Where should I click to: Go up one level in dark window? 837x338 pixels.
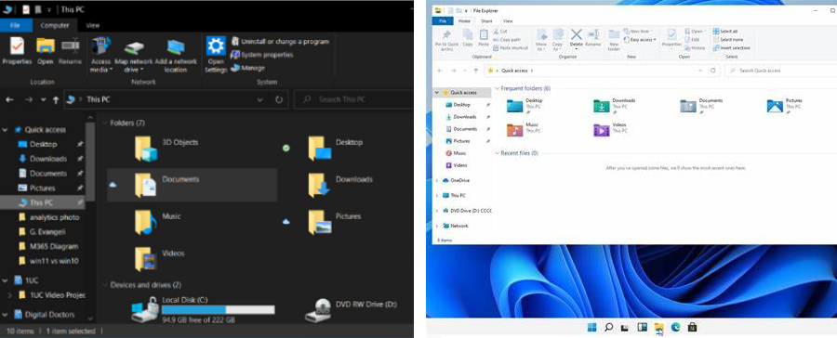tap(56, 99)
